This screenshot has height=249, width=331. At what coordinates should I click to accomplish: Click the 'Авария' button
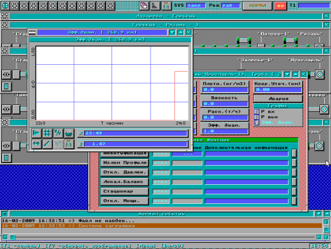point(278,99)
